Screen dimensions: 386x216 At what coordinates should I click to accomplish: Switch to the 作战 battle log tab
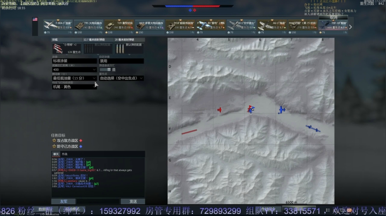coord(64,154)
